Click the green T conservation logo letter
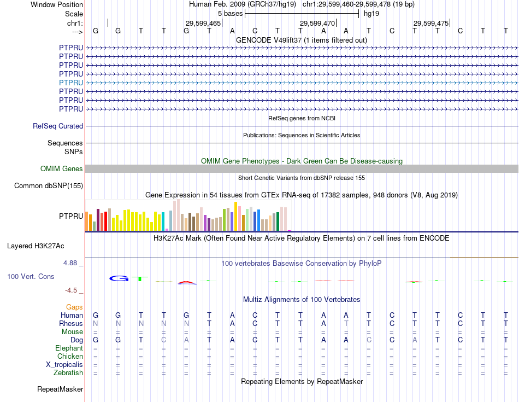The image size is (519, 402). click(x=140, y=279)
